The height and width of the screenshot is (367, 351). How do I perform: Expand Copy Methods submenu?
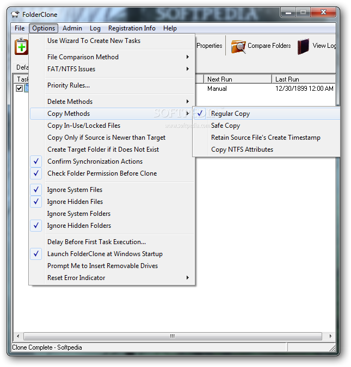(113, 114)
